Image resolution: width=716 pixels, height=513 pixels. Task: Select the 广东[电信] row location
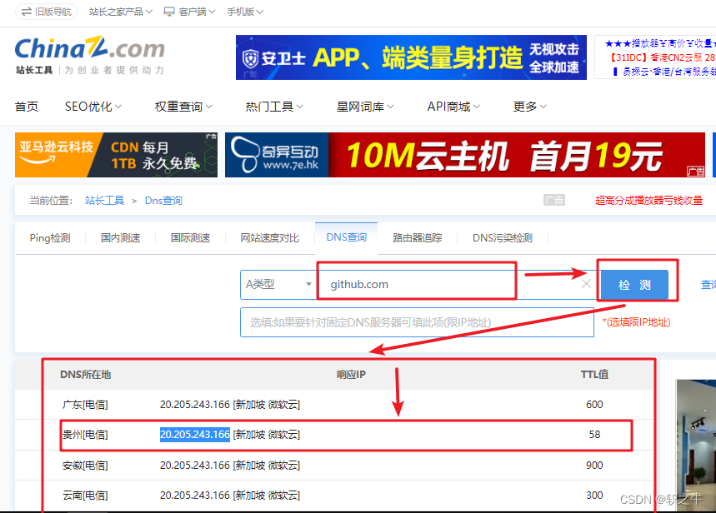click(85, 405)
